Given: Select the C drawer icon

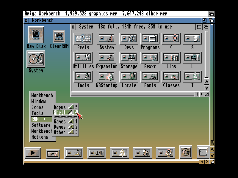Looking at the screenshot, I should click(171, 39).
